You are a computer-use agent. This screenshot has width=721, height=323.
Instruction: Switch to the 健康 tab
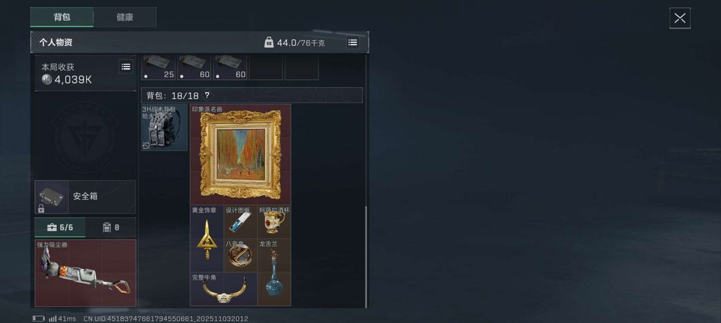click(125, 17)
